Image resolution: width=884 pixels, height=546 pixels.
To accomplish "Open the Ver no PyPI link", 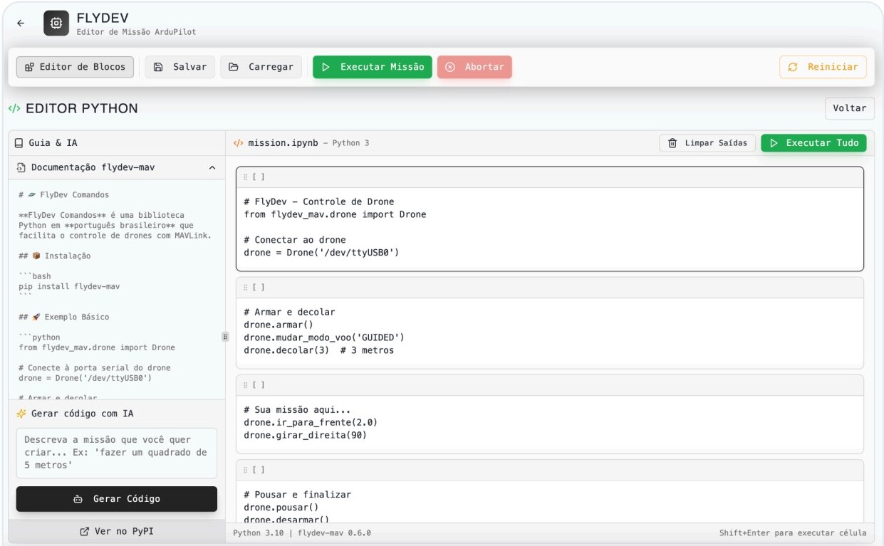I will (x=117, y=531).
